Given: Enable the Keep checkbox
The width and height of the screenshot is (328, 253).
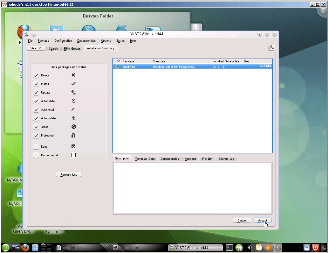Looking at the screenshot, I should click(x=36, y=146).
